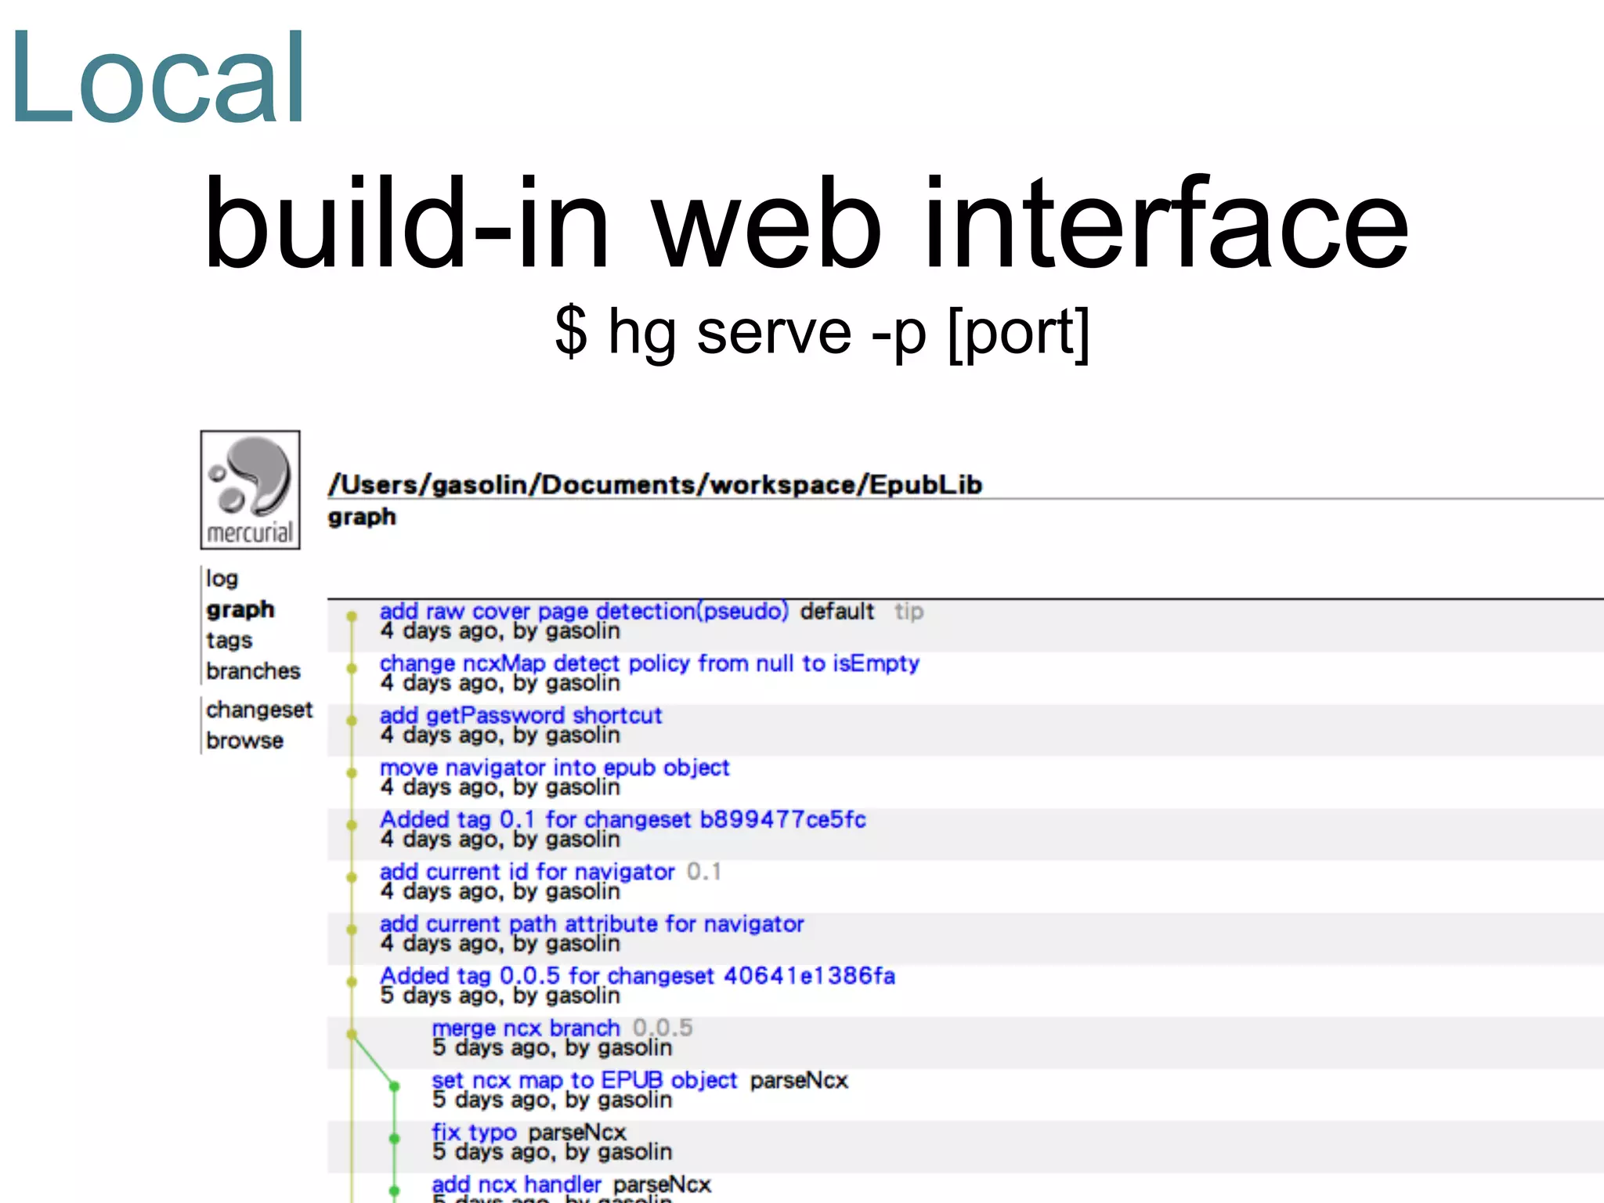
Task: Click the 'build-in web interface' slide title
Action: click(807, 223)
